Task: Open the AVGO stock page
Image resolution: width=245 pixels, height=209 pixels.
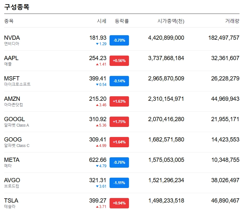Action: [12, 180]
